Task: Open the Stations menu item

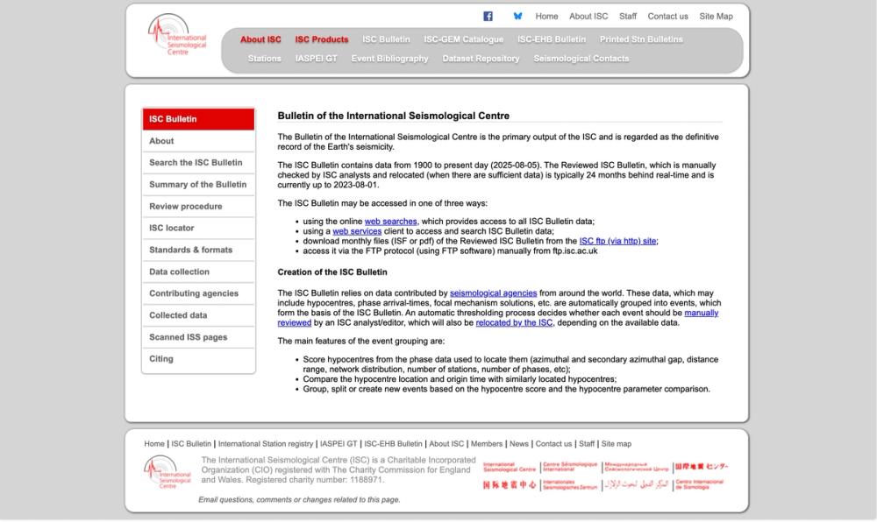Action: click(x=265, y=58)
